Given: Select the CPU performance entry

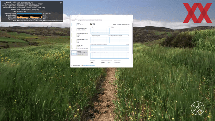Looking at the screenshot, I should point(80,24).
